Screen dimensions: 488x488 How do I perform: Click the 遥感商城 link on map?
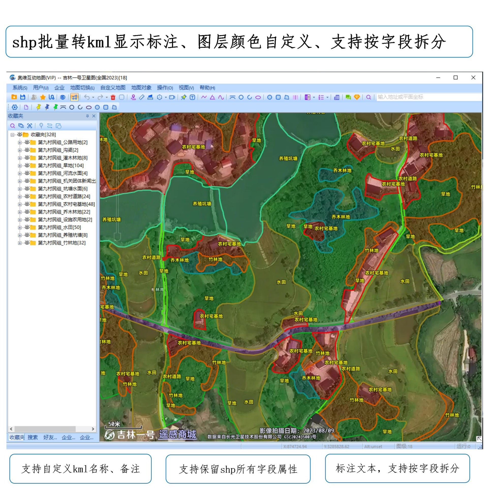[x=177, y=434]
